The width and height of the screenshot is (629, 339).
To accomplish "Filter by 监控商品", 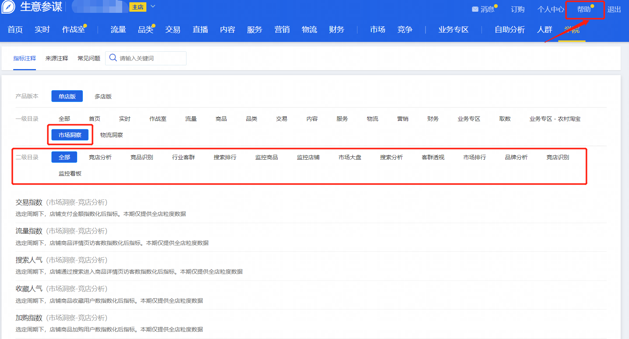I will [267, 157].
